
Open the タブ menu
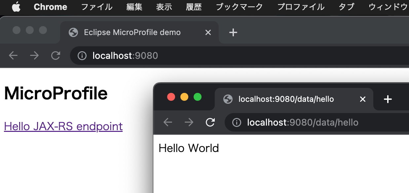(347, 7)
